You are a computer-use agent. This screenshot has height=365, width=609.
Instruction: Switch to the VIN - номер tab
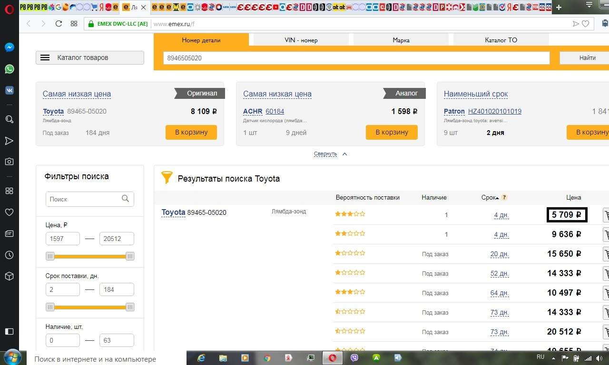pyautogui.click(x=301, y=40)
